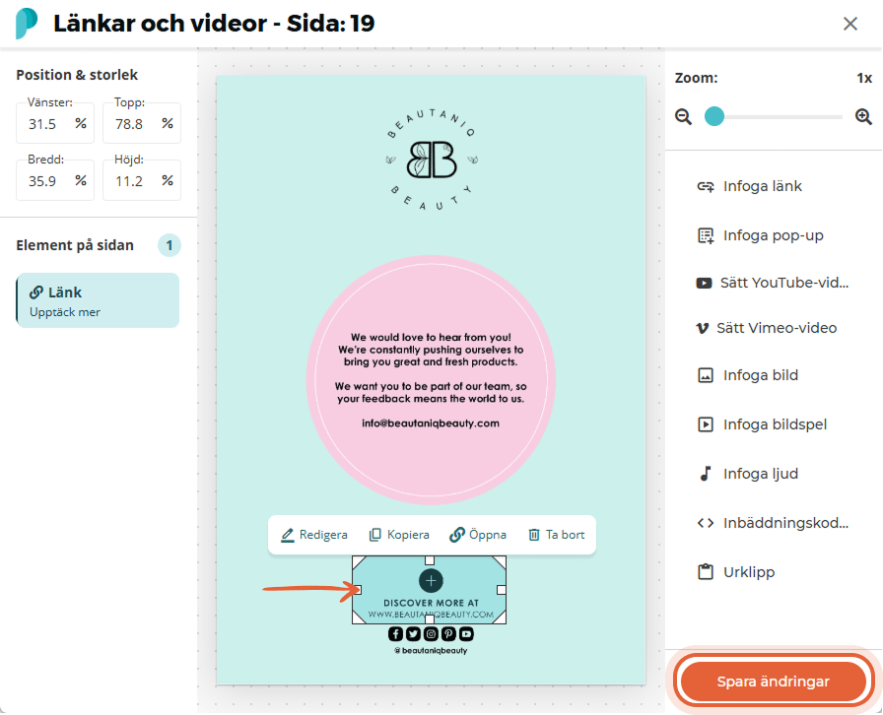Viewport: 883px width, 715px height.
Task: Select the Länk Upptäck mer list item
Action: coord(98,300)
